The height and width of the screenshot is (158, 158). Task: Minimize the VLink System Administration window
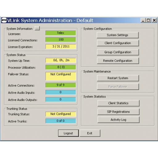pyautogui.click(x=143, y=20)
